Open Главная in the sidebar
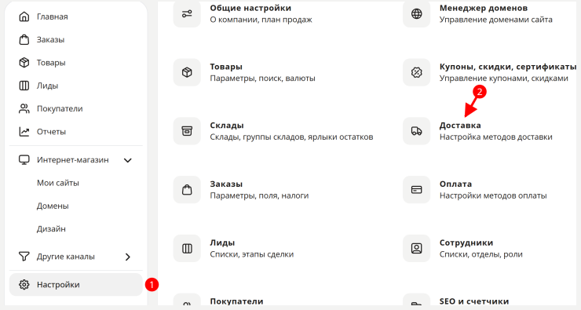 (x=53, y=16)
